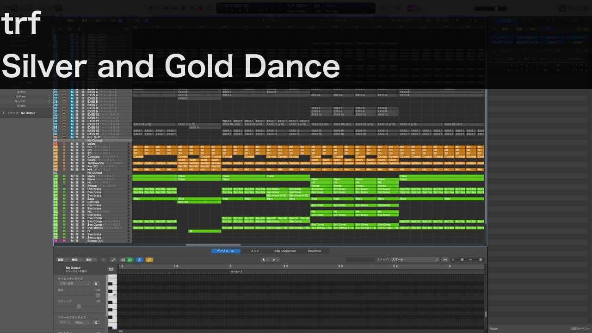The image size is (592, 333).
Task: Select the first Cymbal region
Action: pyautogui.click(x=138, y=157)
